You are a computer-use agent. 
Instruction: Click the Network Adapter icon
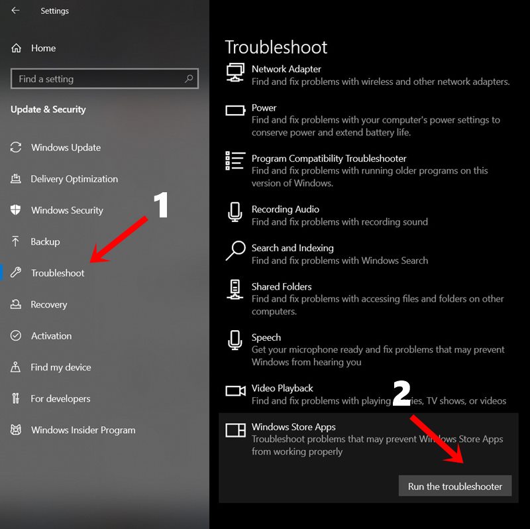pos(235,72)
